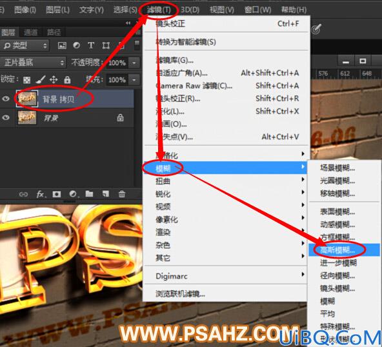Open the 填充 slider arrow
The height and width of the screenshot is (347, 382).
pos(134,80)
